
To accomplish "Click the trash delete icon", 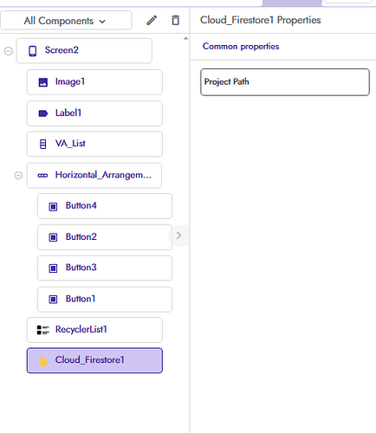I will tap(176, 21).
